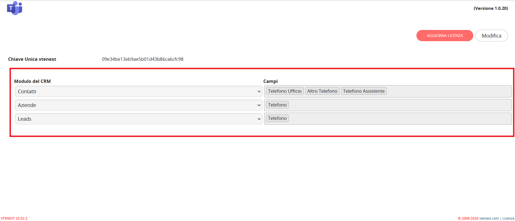Click the Modifica button
The image size is (515, 221).
click(491, 36)
